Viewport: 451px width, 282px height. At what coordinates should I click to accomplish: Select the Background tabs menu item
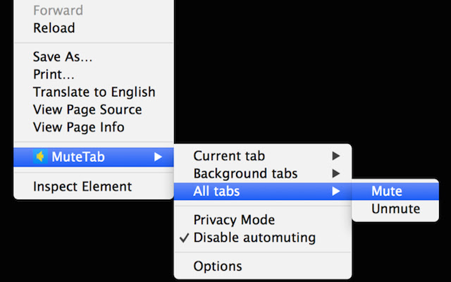(x=245, y=173)
